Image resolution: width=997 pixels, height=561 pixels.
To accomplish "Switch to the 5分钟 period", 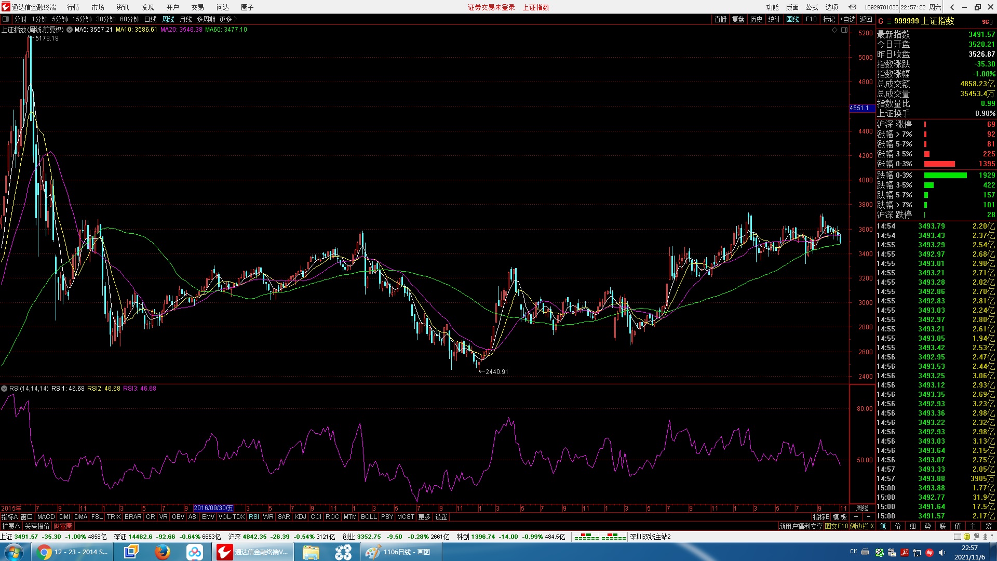I will click(60, 19).
